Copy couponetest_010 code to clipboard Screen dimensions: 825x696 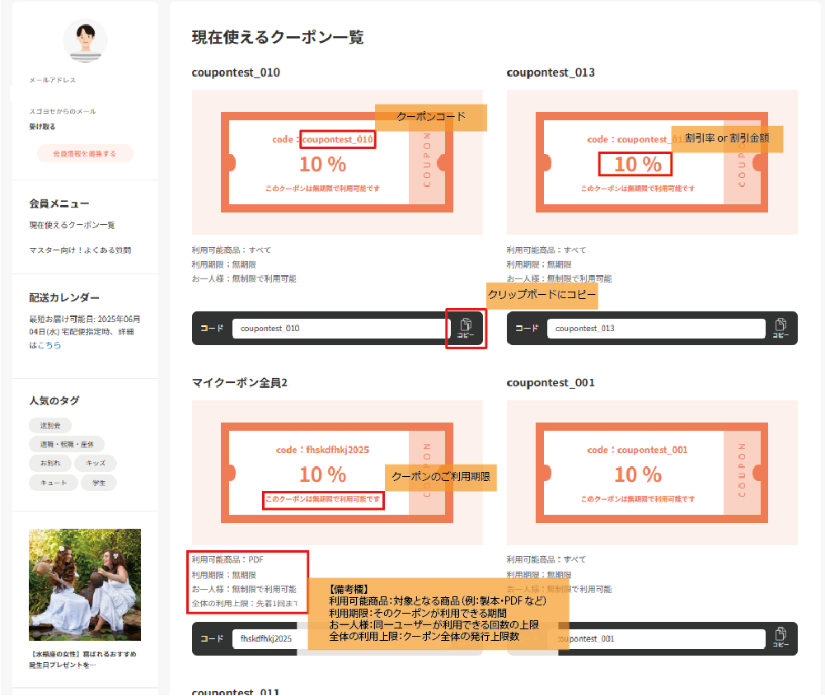pos(466,328)
